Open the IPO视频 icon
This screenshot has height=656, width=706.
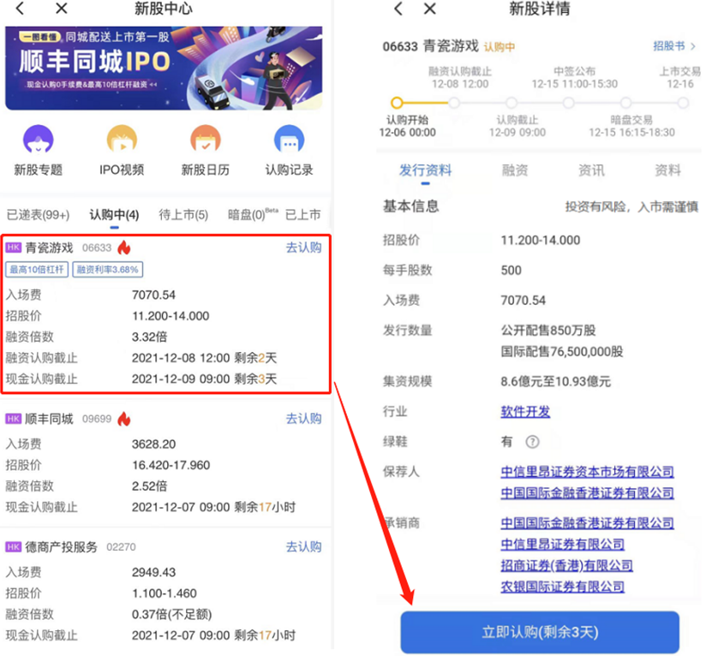tap(122, 139)
